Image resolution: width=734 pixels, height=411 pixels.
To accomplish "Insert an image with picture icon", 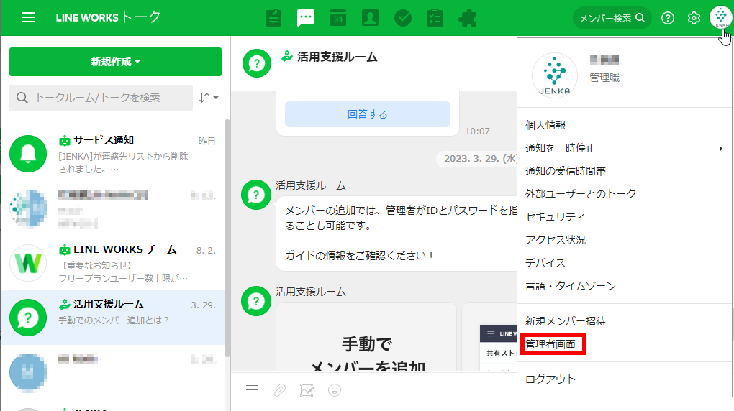I will 307,390.
